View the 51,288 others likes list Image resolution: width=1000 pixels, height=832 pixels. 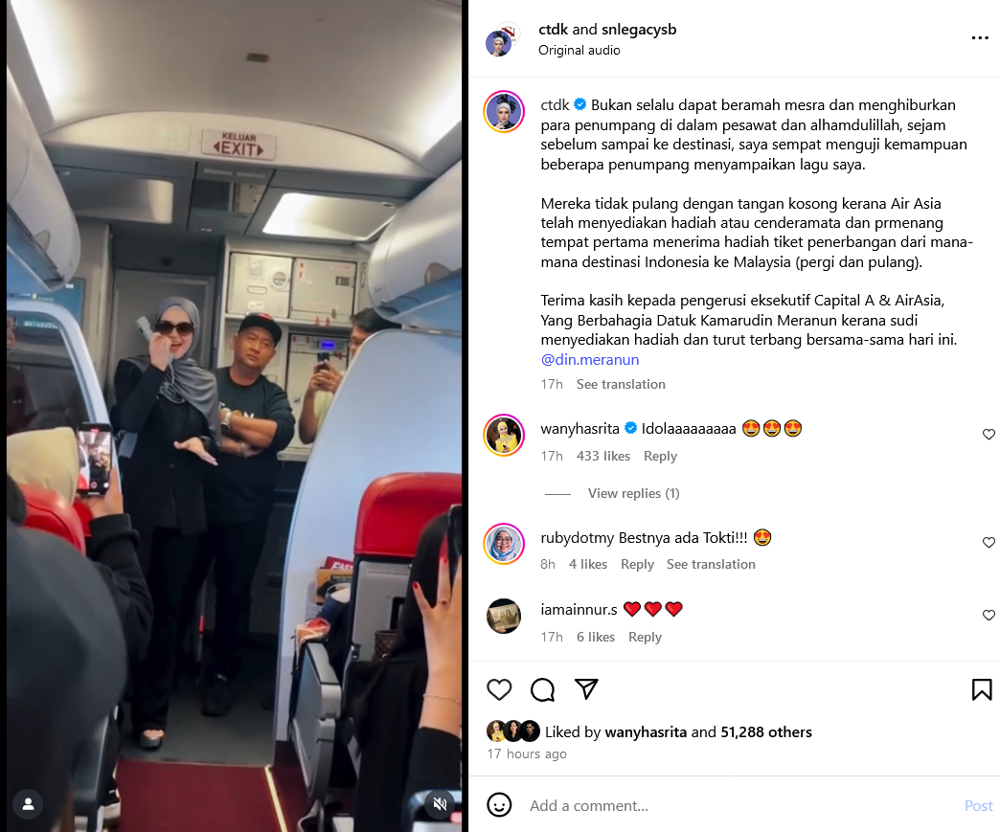point(766,731)
